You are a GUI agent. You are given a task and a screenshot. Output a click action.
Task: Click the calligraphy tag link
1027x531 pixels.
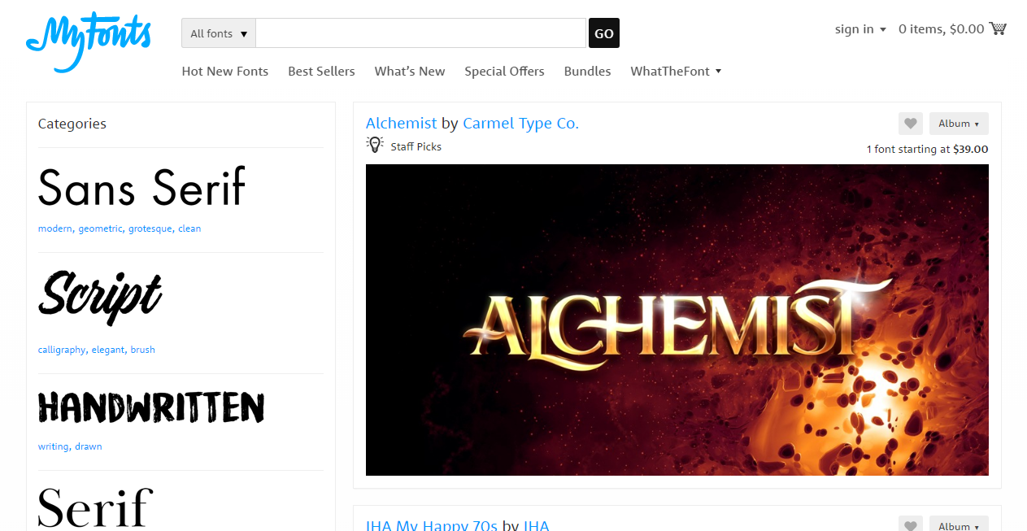[62, 350]
